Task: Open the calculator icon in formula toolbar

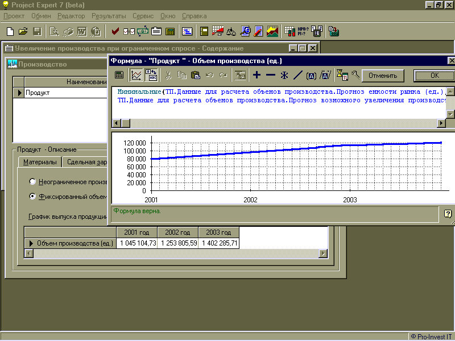Action: click(119, 76)
